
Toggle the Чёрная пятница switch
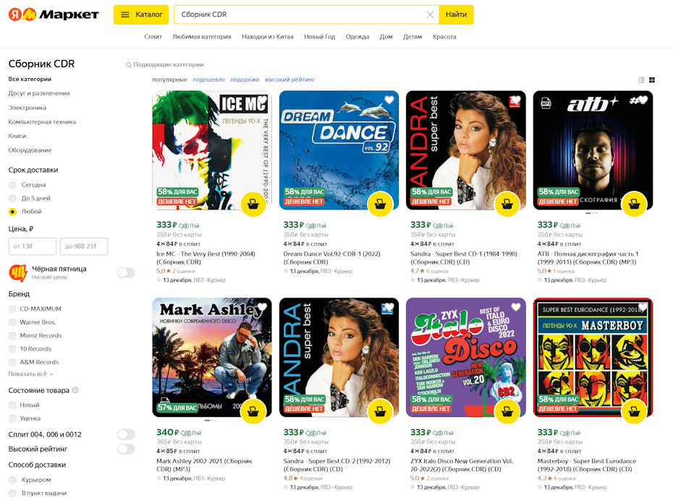pos(126,272)
